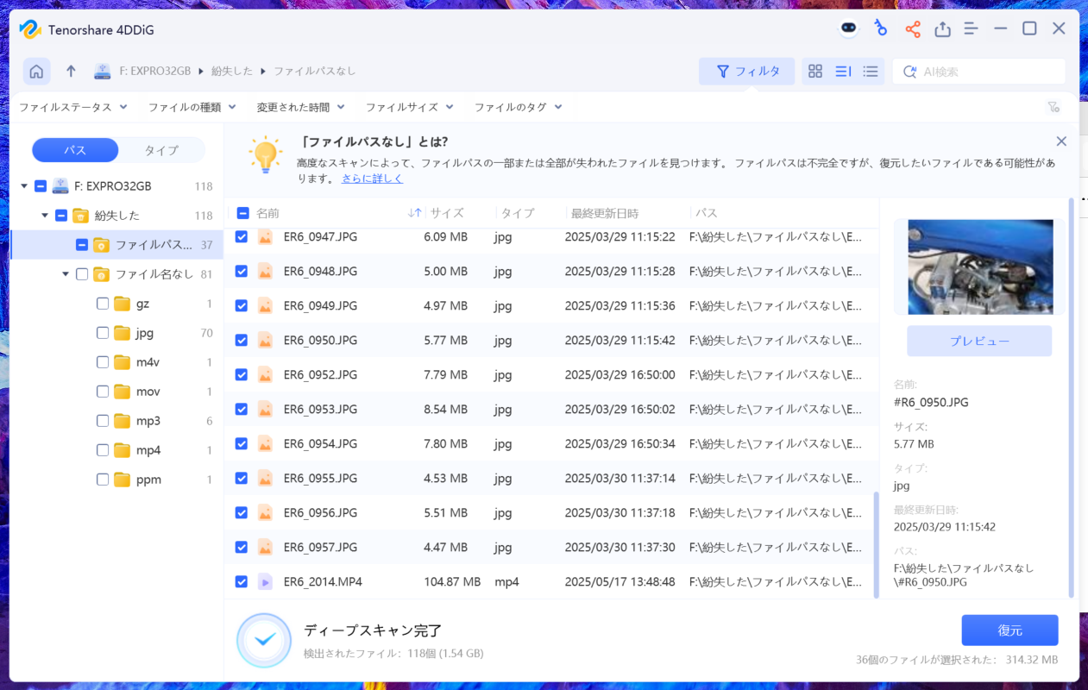The height and width of the screenshot is (690, 1088).
Task: Uncheck the ER6_0952.JPG file checkbox
Action: [242, 374]
